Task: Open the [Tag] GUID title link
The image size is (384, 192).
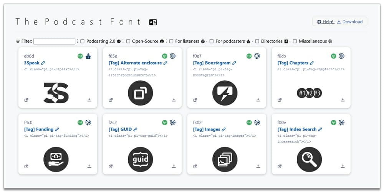Action: 120,129
